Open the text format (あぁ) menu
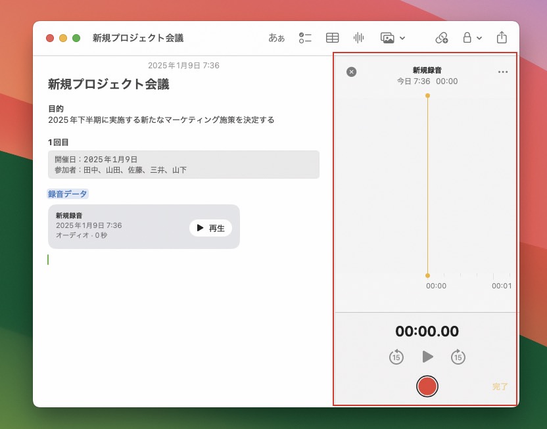Screen dimensions: 547x429 point(276,37)
